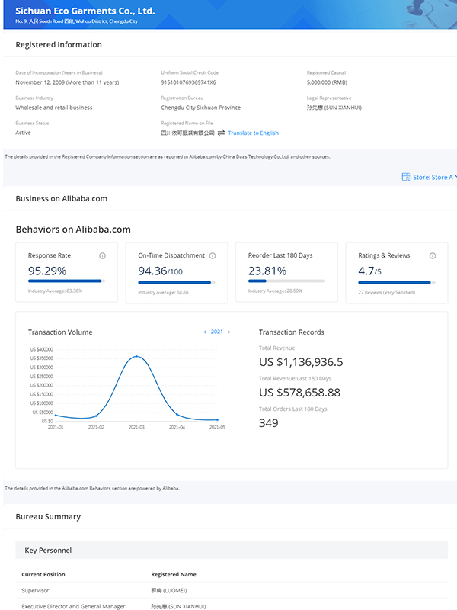Click the Ratings & Reviews info icon

433,255
